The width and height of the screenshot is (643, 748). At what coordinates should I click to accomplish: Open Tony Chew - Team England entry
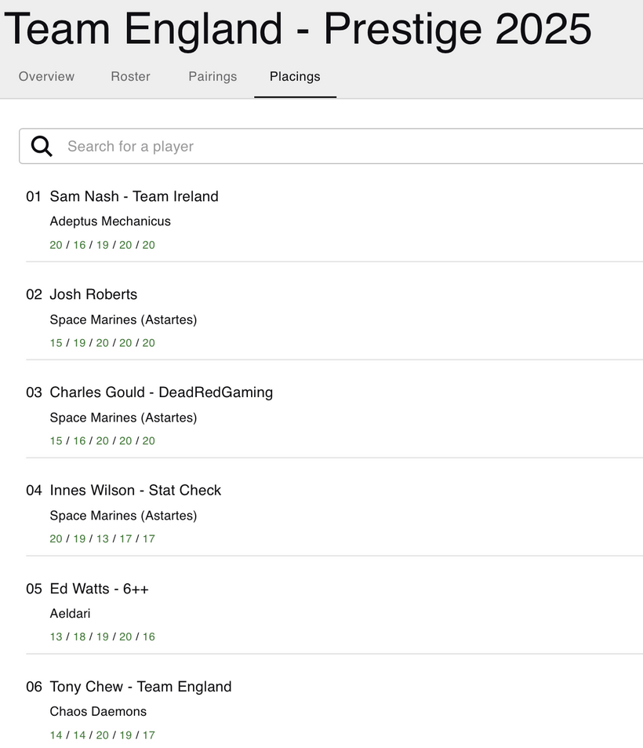pyautogui.click(x=141, y=687)
